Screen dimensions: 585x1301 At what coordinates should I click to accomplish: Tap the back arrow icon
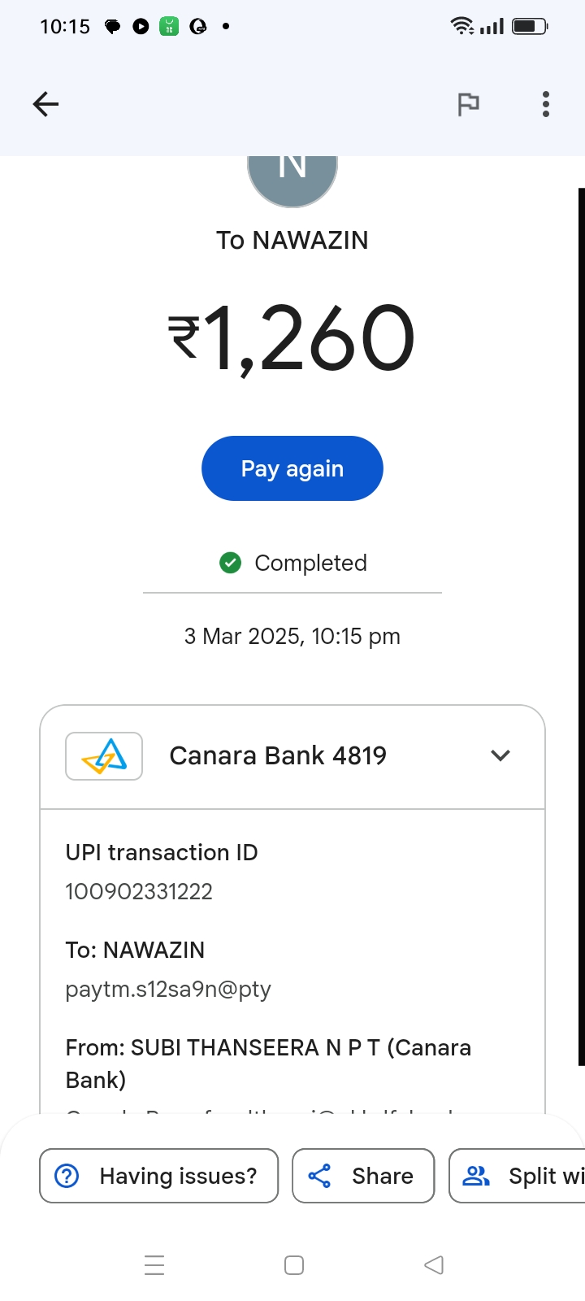tap(46, 104)
